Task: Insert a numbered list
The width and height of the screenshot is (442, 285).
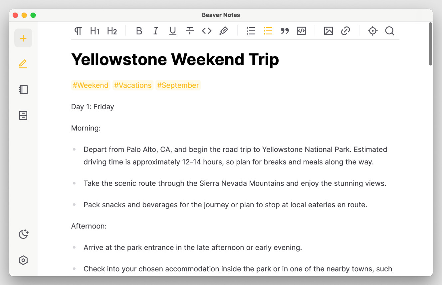Action: (x=251, y=31)
